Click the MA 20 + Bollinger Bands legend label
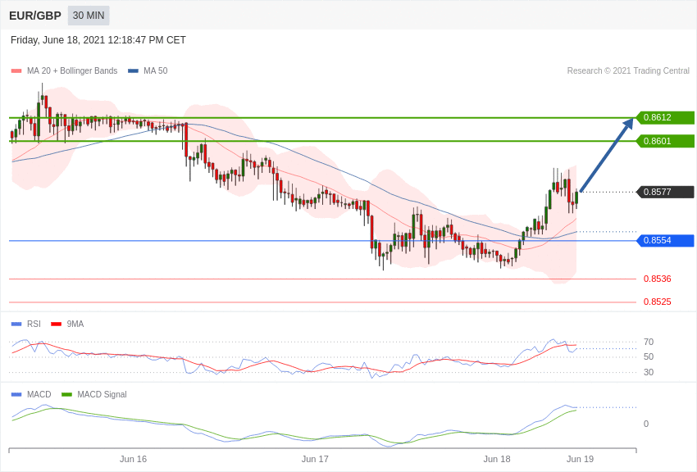 [72, 70]
